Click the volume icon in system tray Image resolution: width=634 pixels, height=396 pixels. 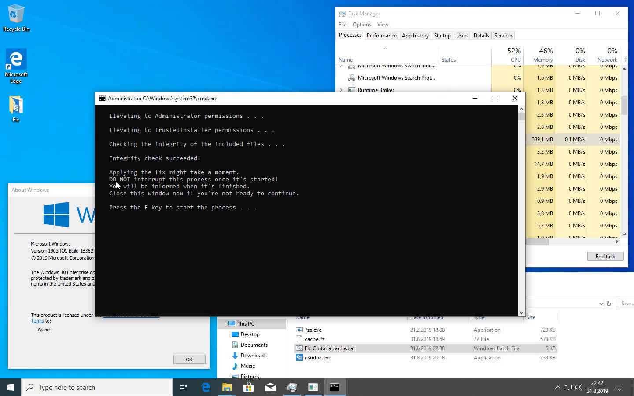[579, 387]
